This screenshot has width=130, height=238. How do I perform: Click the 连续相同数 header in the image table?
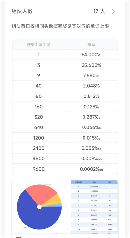pos(79,182)
